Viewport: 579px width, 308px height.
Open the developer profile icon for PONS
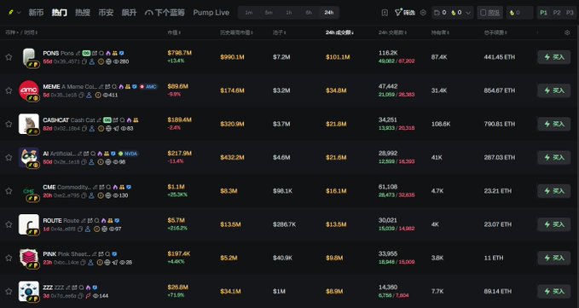[x=91, y=61]
